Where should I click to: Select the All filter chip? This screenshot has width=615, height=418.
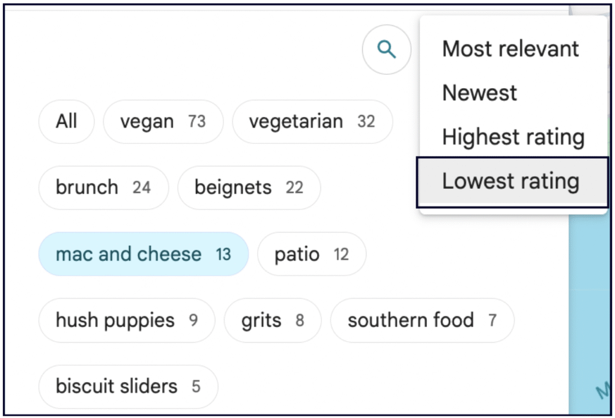(67, 122)
